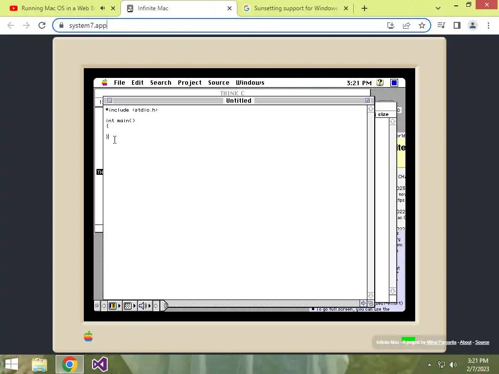Open the About link
The height and width of the screenshot is (374, 499).
tap(465, 342)
